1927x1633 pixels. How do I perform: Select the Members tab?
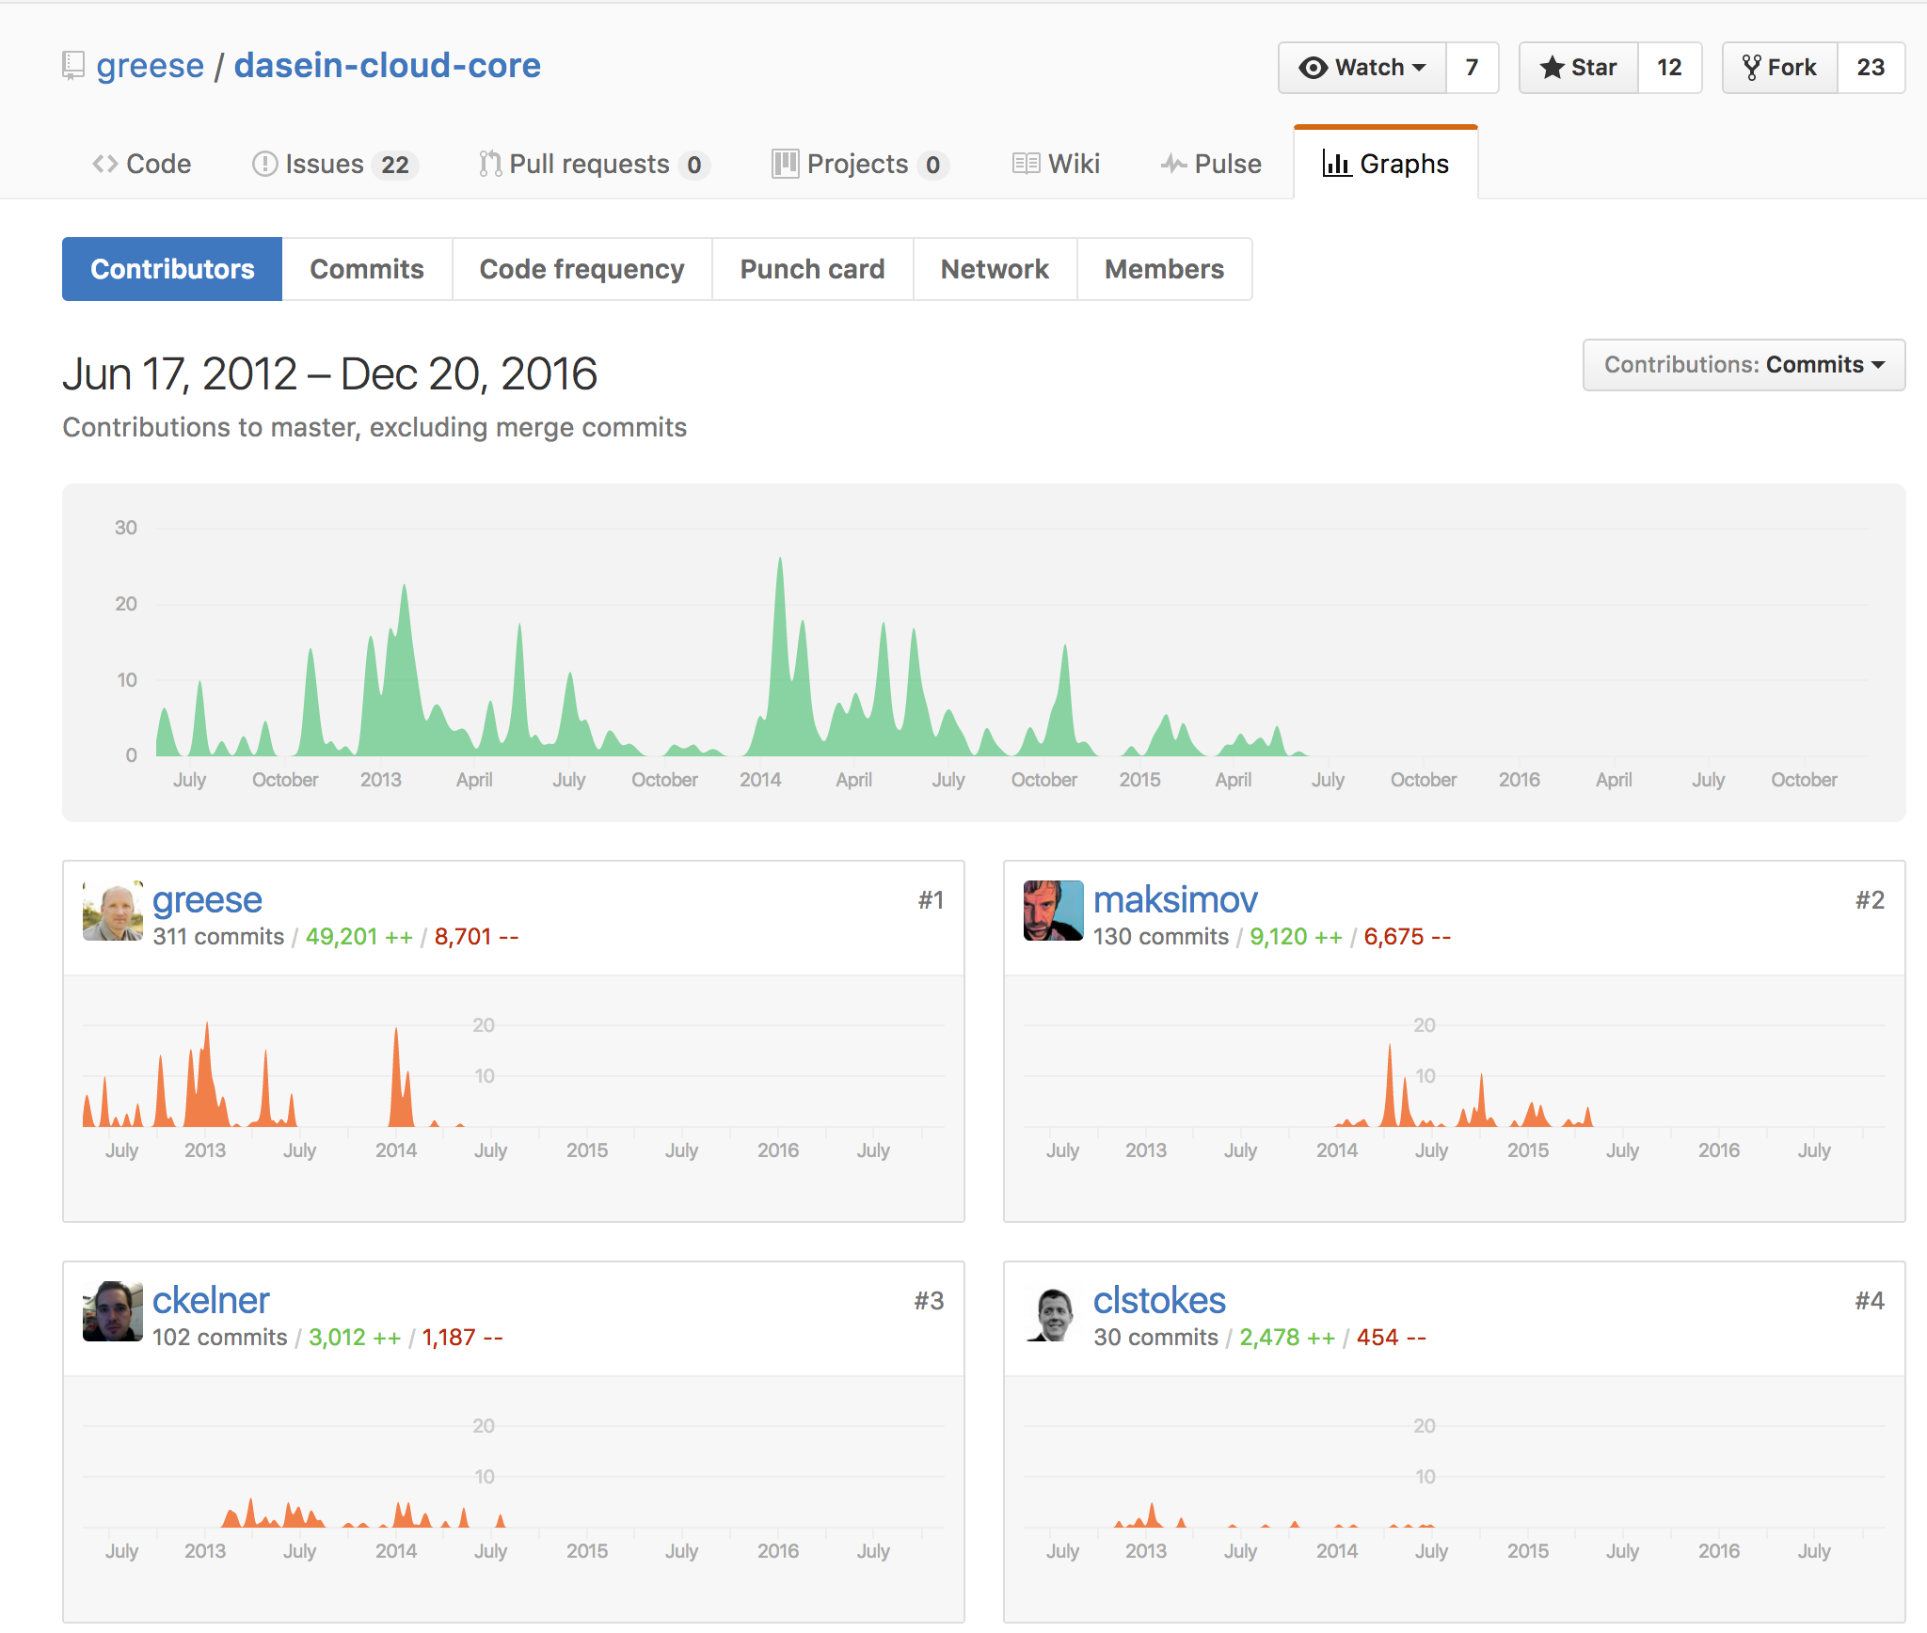pos(1164,269)
